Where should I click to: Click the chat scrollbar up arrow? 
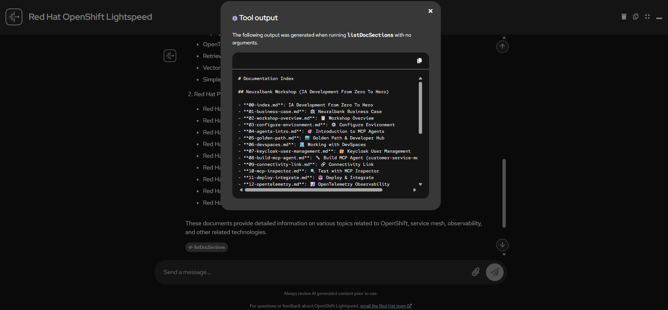click(x=504, y=37)
